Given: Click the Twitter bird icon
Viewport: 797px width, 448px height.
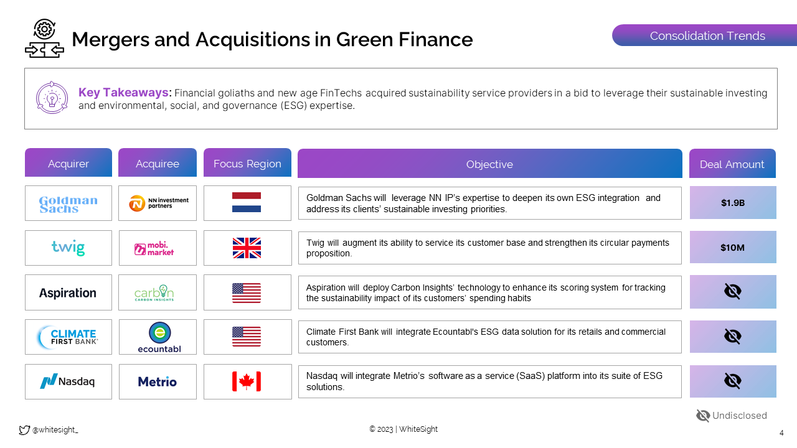Looking at the screenshot, I should (x=24, y=430).
